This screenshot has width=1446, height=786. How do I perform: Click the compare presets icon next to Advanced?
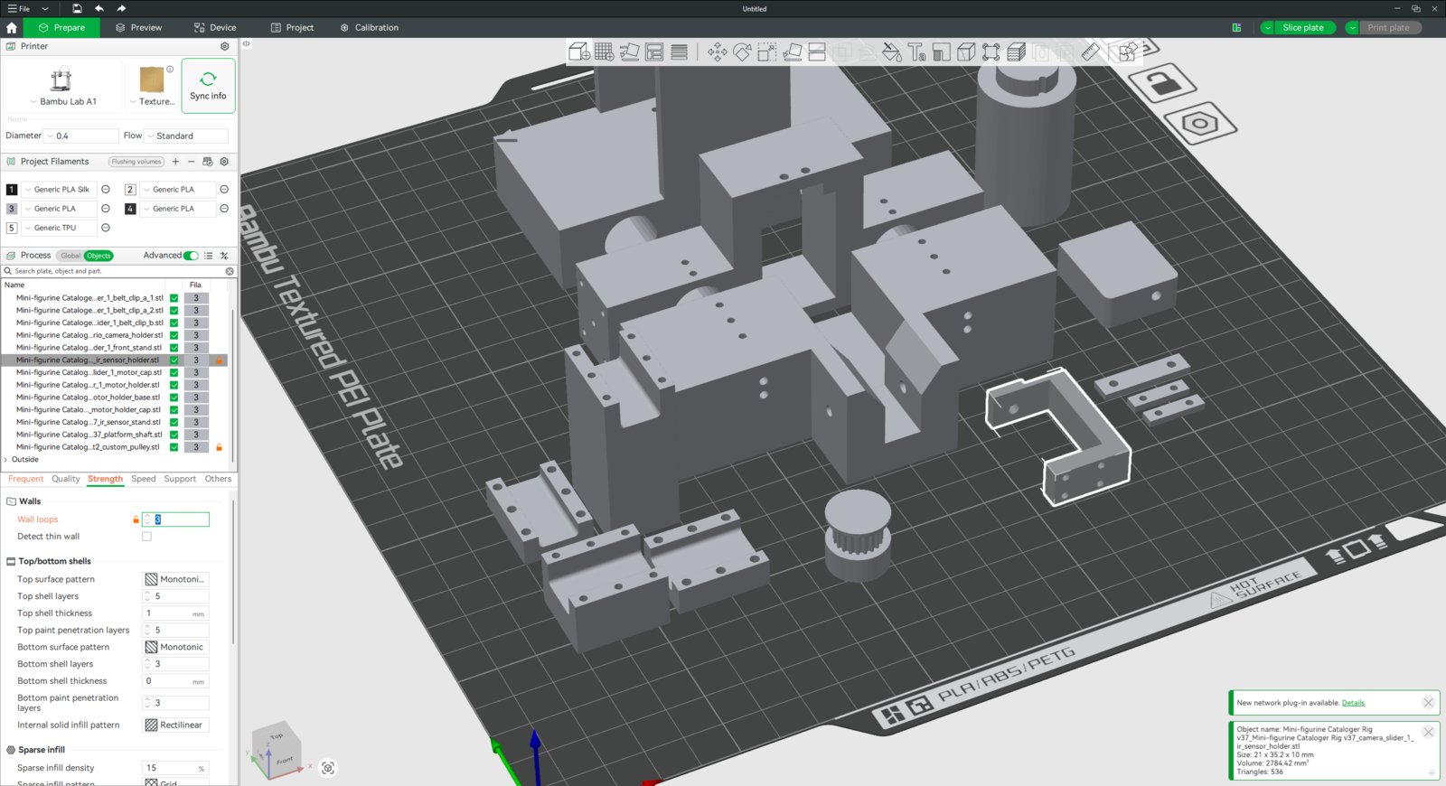tap(224, 256)
